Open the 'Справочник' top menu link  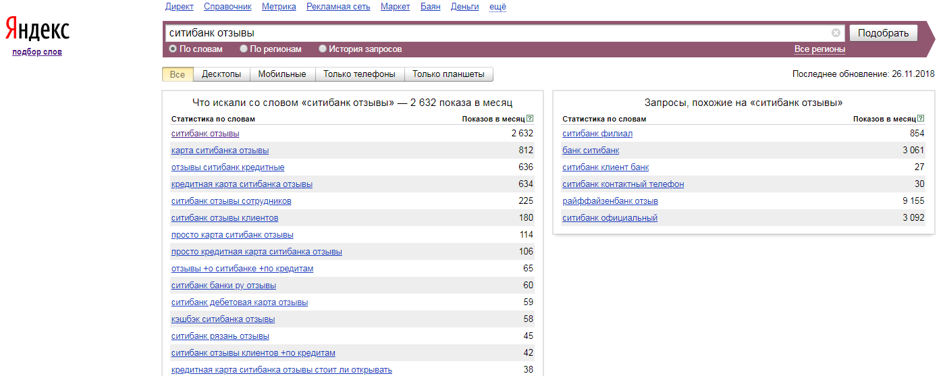227,7
